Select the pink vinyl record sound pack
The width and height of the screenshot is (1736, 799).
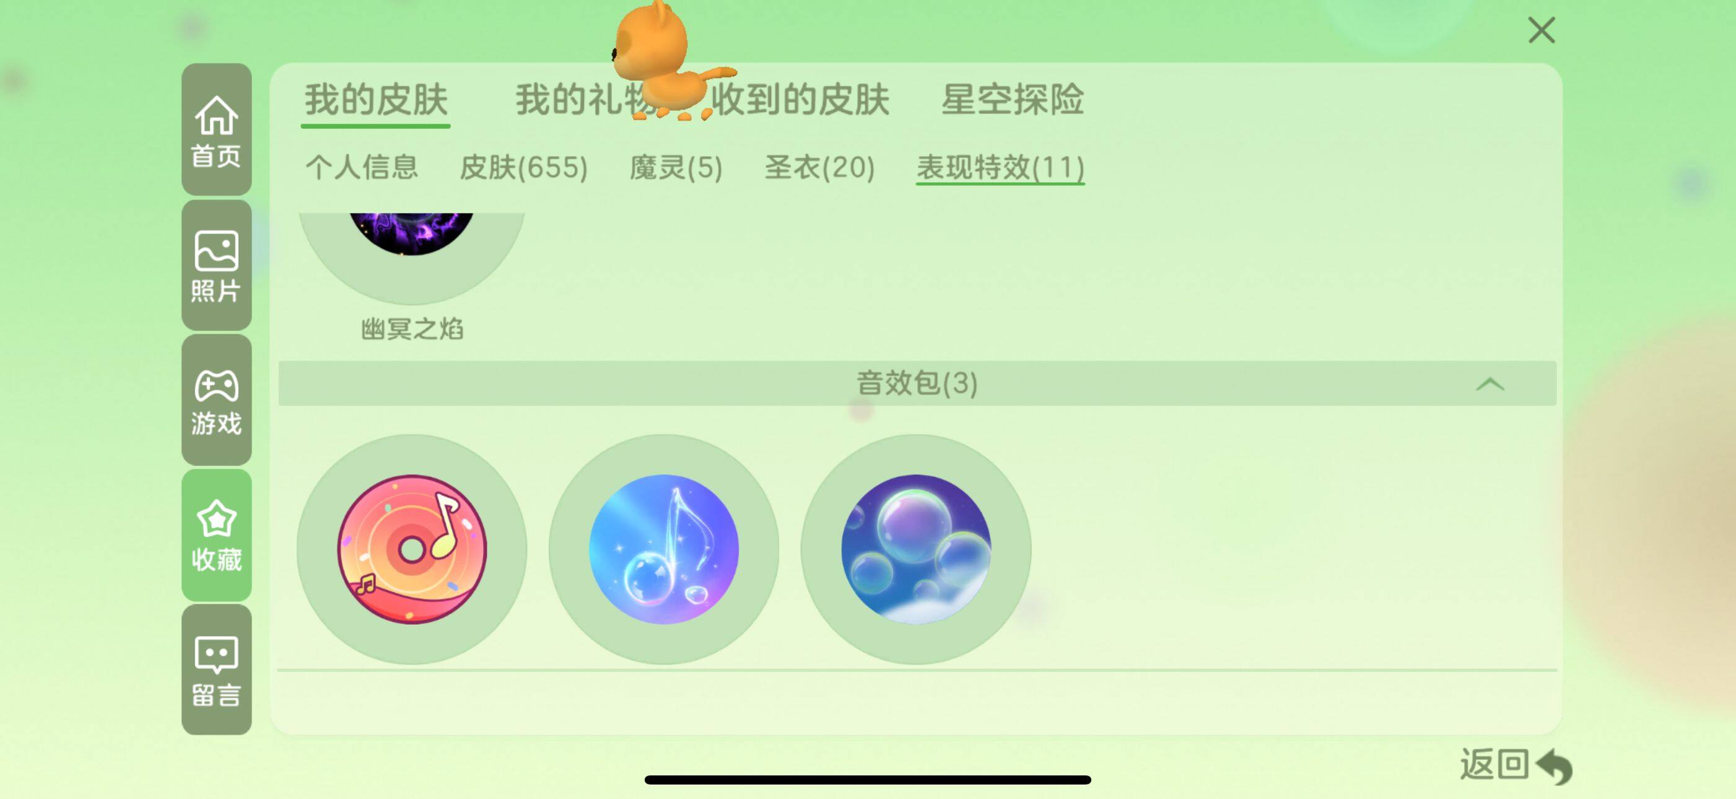click(412, 549)
